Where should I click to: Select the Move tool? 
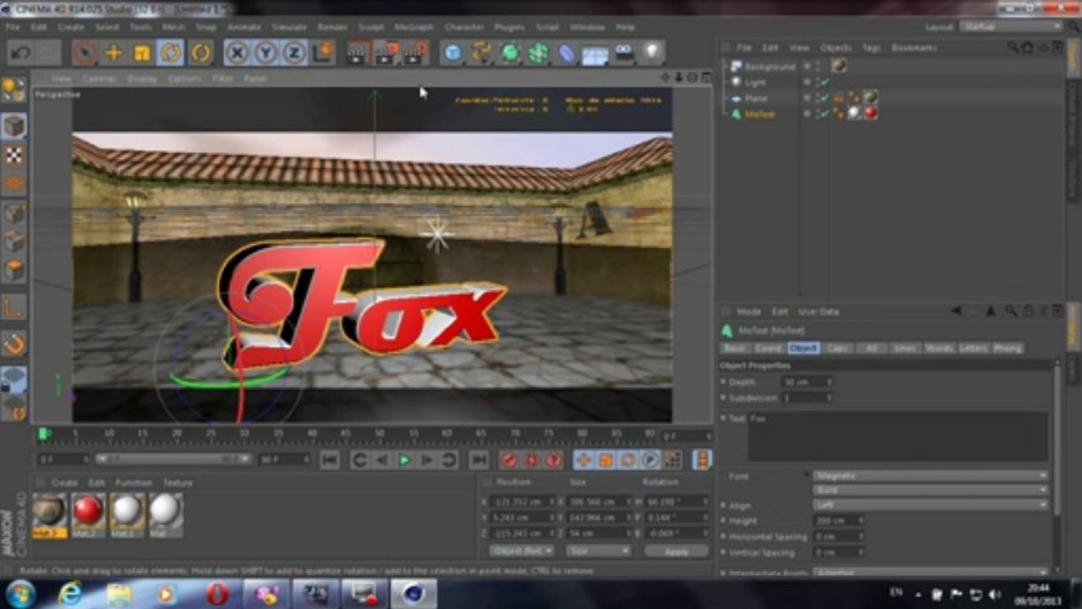[x=113, y=53]
